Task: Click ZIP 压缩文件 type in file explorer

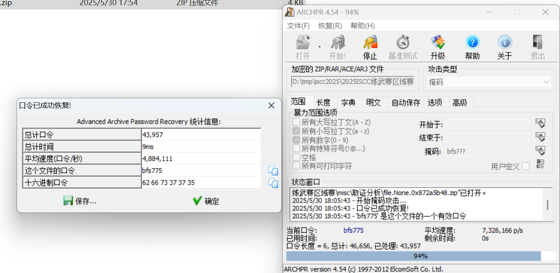Action: 197,3
